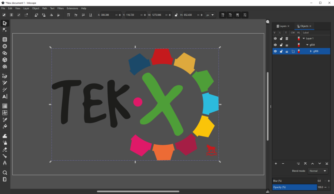Image resolution: width=334 pixels, height=194 pixels.
Task: Toggle lock on g906 object
Action: tap(281, 51)
